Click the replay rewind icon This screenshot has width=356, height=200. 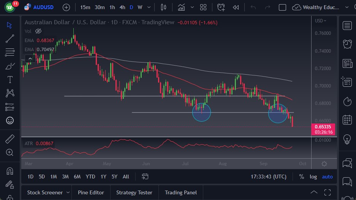pos(236,7)
